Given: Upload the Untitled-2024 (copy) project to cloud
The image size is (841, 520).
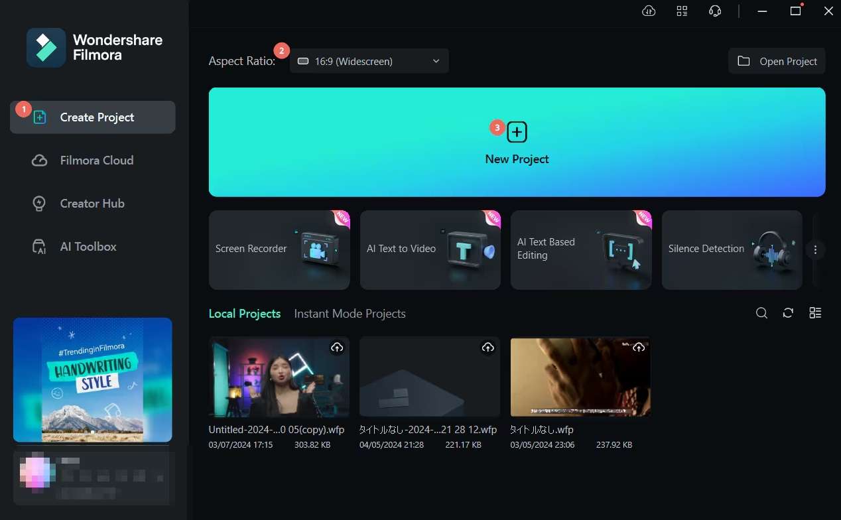Looking at the screenshot, I should point(337,348).
